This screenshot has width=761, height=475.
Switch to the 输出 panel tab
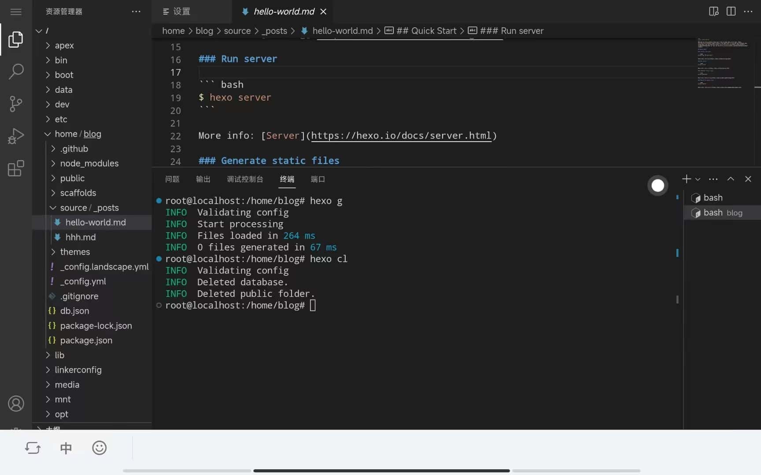tap(203, 179)
